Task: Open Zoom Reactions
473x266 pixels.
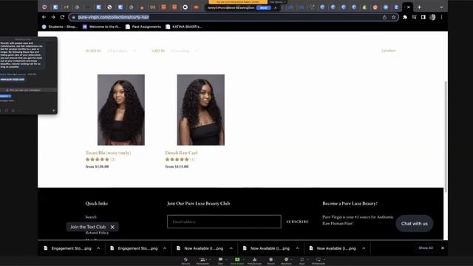Action: click(x=286, y=261)
